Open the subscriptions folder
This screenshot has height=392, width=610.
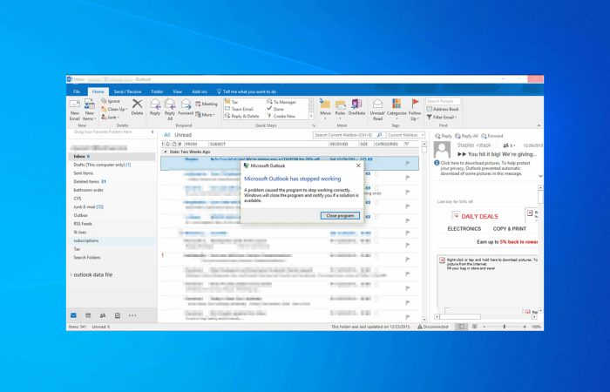[x=112, y=240]
